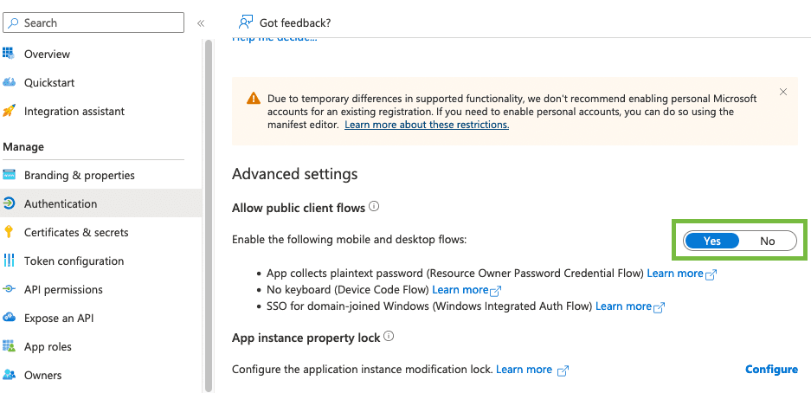Collapse the sidebar with double chevron

pos(201,23)
